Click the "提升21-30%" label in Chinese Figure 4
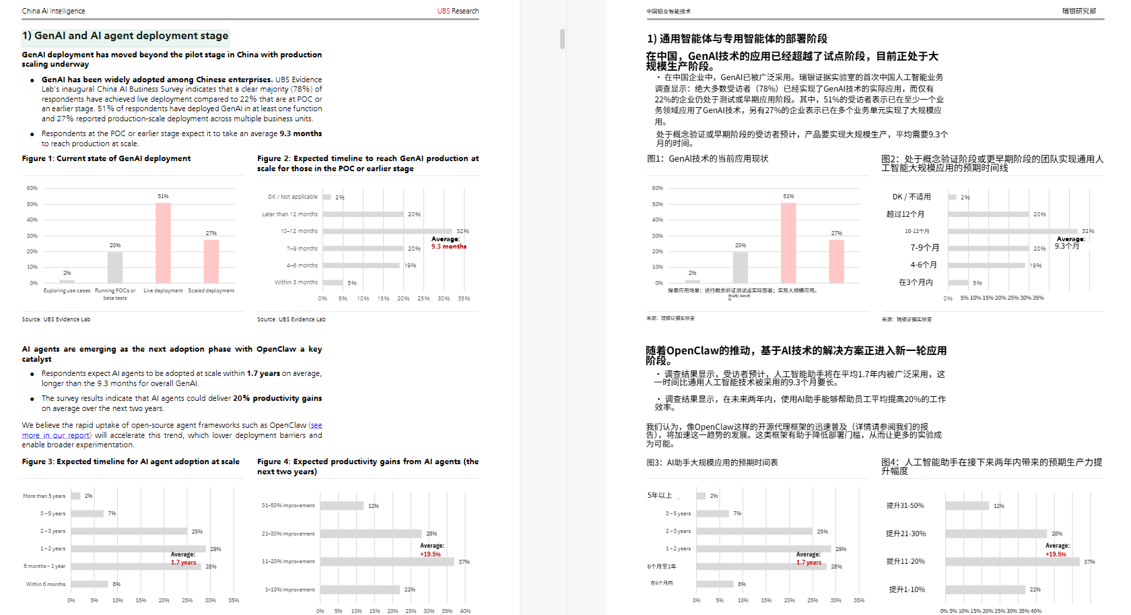The width and height of the screenshot is (1131, 615). [905, 533]
